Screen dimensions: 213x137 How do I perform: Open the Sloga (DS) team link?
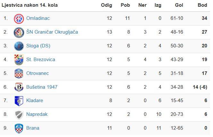pos(38,46)
